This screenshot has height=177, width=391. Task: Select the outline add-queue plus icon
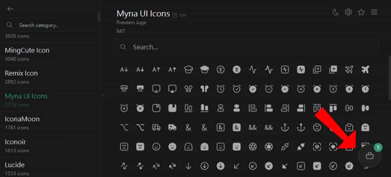(317, 69)
